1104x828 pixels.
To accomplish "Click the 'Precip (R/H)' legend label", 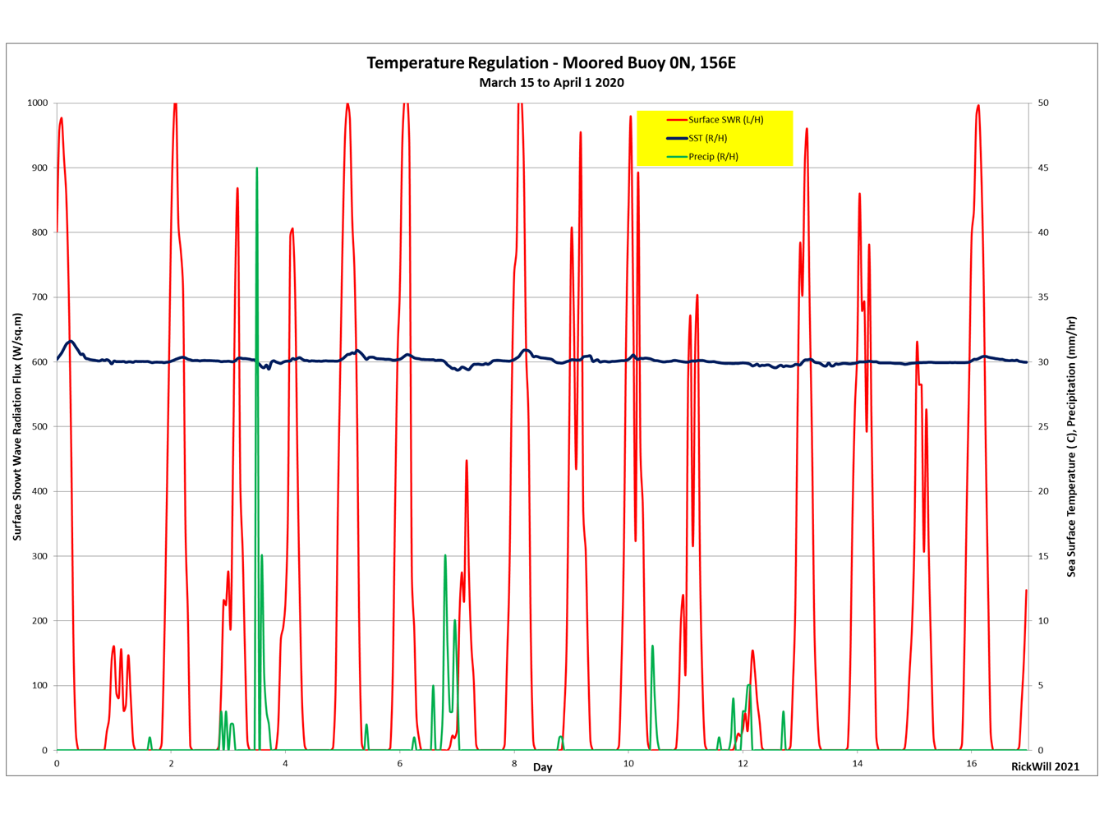I will [x=713, y=157].
